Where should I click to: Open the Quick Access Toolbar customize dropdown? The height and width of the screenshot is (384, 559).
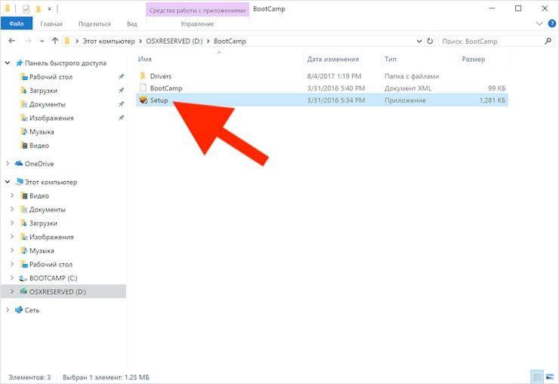[49, 8]
